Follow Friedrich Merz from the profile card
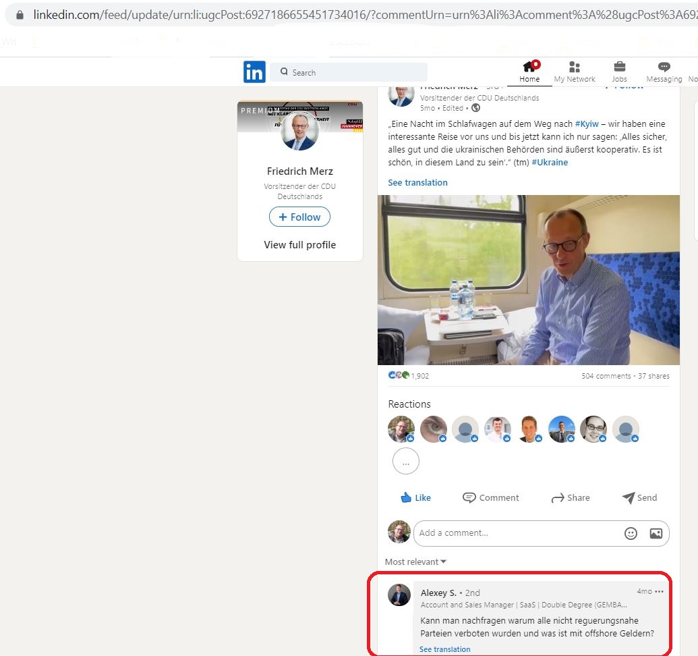Viewport: 698px width, 656px height. click(x=299, y=217)
